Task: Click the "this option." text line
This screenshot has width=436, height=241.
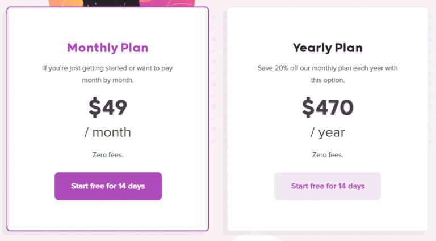Action: [x=328, y=80]
